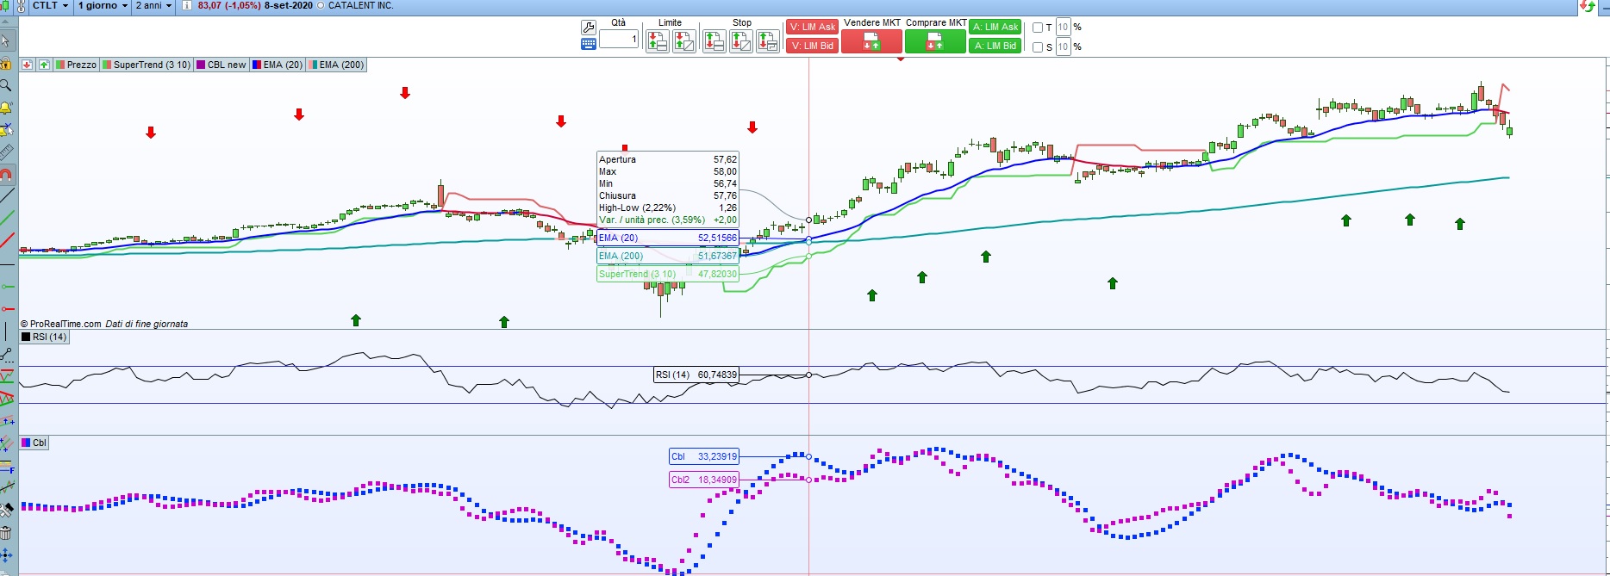
Task: Select the magnifier zoom tool
Action: tap(6, 85)
